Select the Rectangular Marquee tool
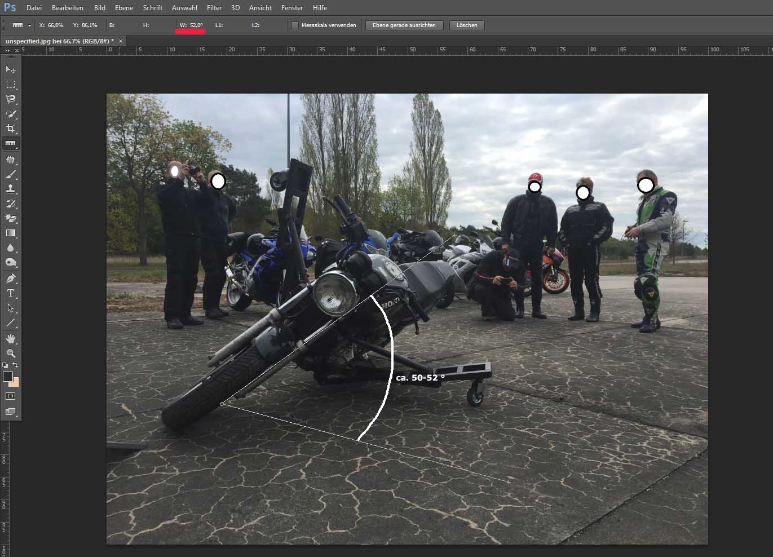 click(11, 85)
